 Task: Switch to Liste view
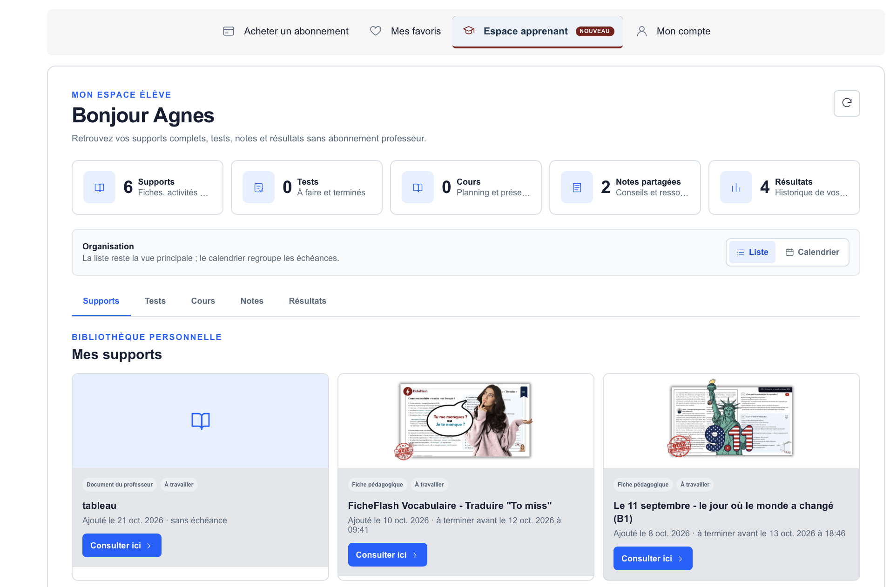(x=752, y=252)
